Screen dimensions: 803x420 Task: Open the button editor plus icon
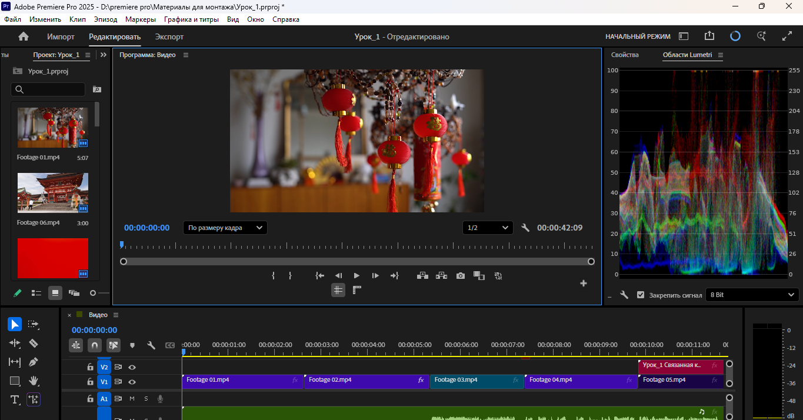(x=584, y=283)
